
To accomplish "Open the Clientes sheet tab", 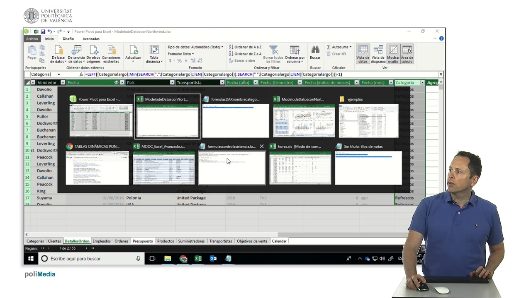I will (x=54, y=241).
